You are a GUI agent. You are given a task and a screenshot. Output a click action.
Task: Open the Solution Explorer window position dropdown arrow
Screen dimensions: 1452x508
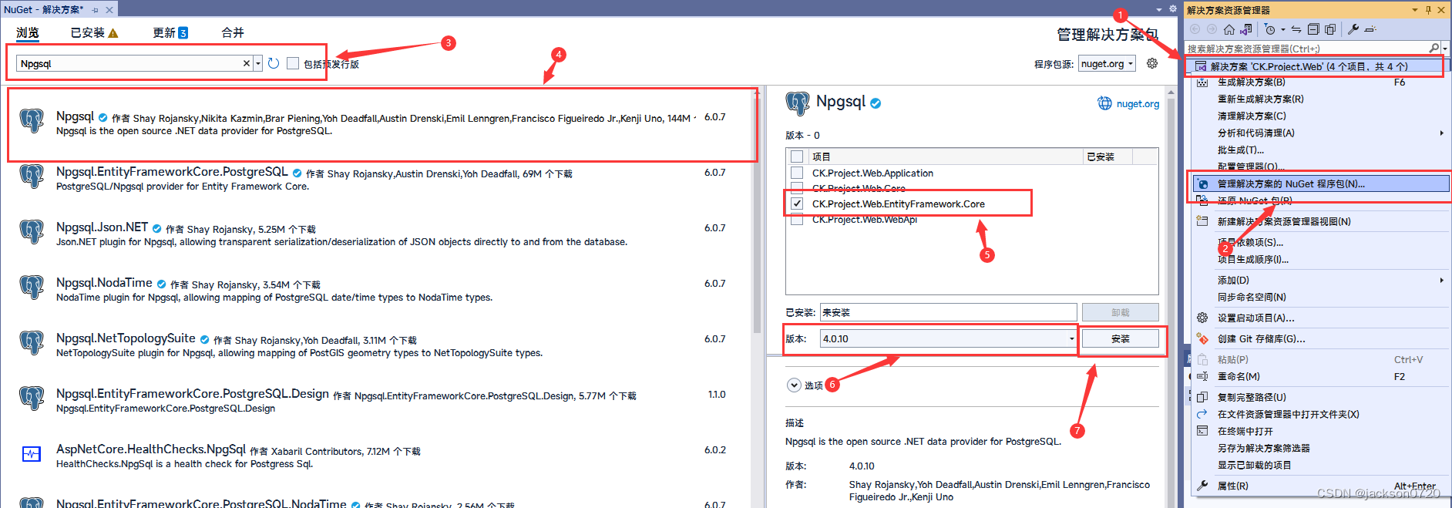(1415, 10)
